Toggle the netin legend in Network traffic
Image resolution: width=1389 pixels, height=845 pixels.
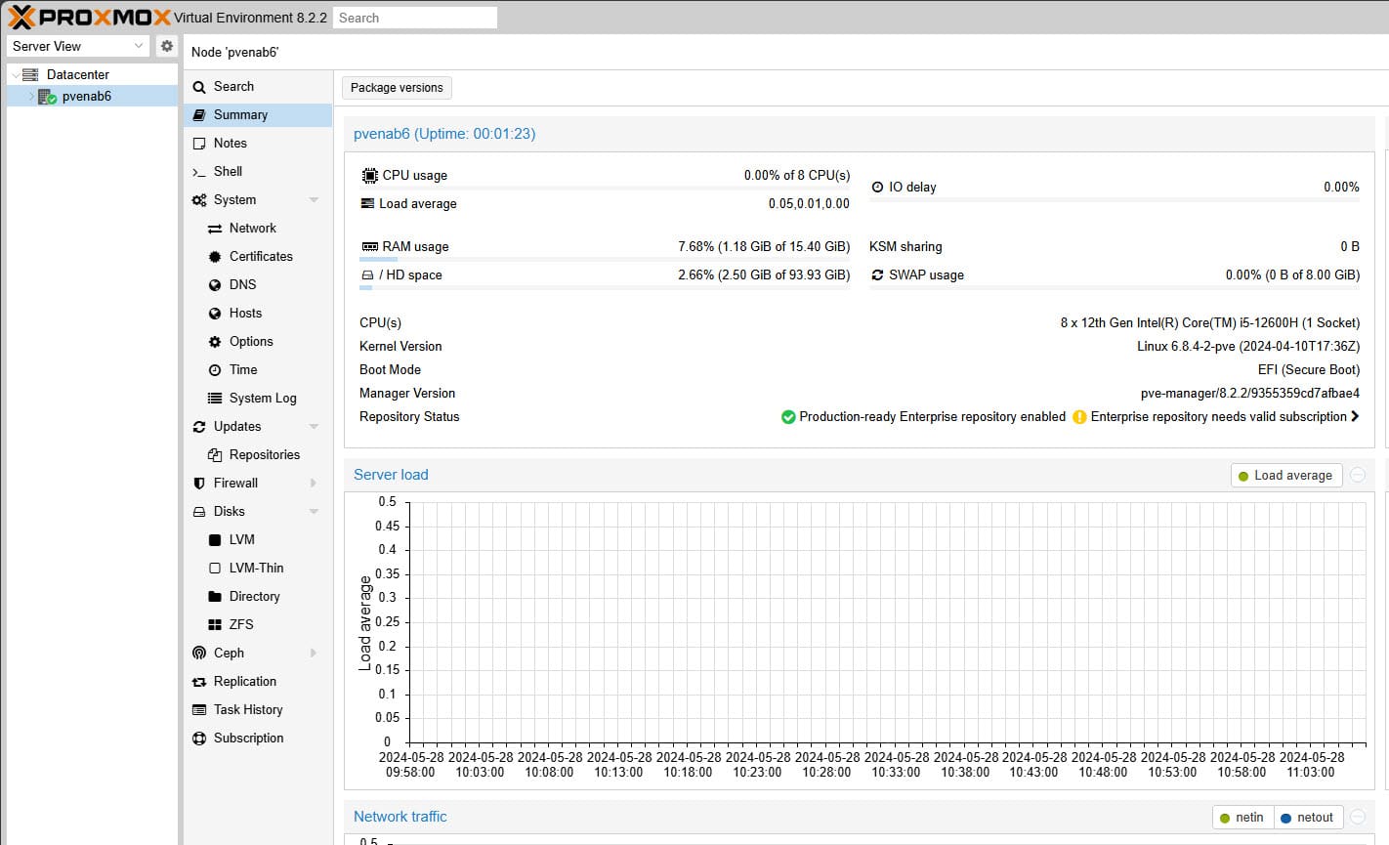(x=1242, y=817)
